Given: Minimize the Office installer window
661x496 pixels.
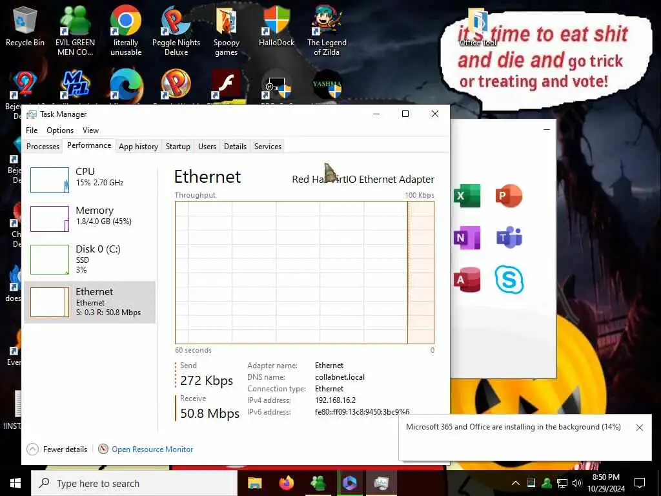Looking at the screenshot, I should [547, 129].
